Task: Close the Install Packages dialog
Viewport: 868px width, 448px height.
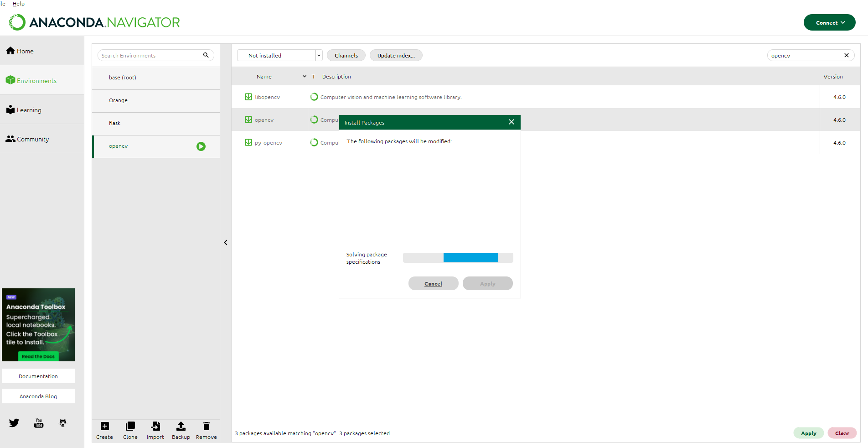Action: [x=511, y=122]
